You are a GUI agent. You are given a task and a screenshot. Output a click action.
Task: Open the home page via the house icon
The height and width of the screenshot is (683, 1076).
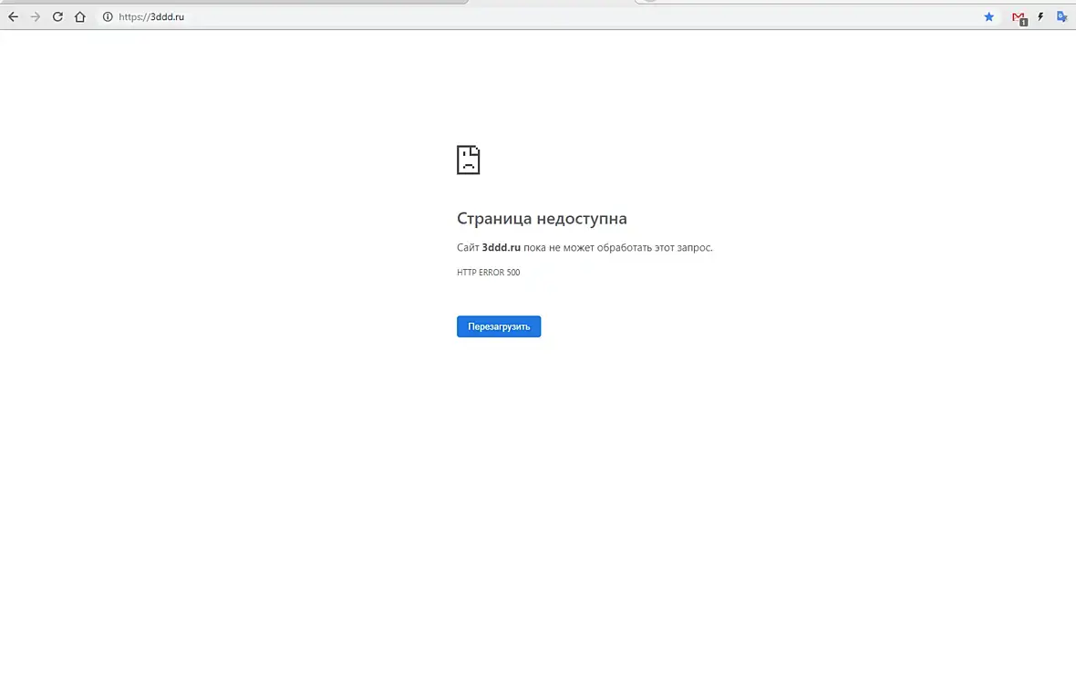79,17
